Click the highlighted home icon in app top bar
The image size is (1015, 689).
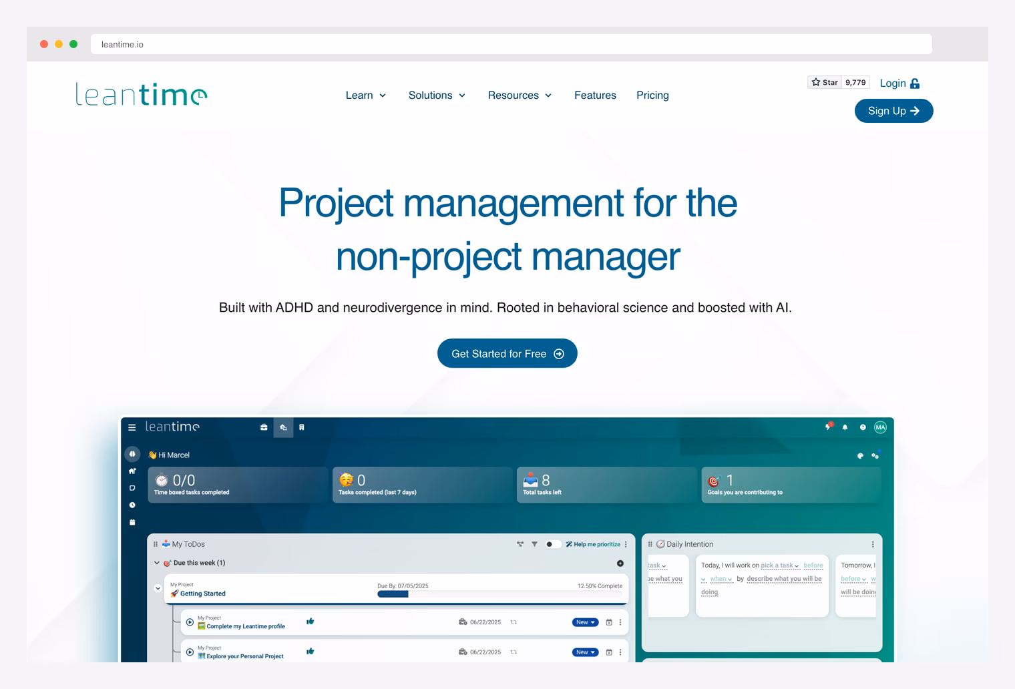point(283,427)
